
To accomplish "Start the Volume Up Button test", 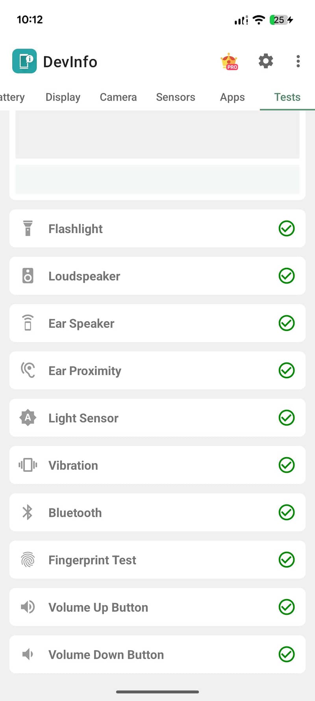I will pyautogui.click(x=98, y=607).
